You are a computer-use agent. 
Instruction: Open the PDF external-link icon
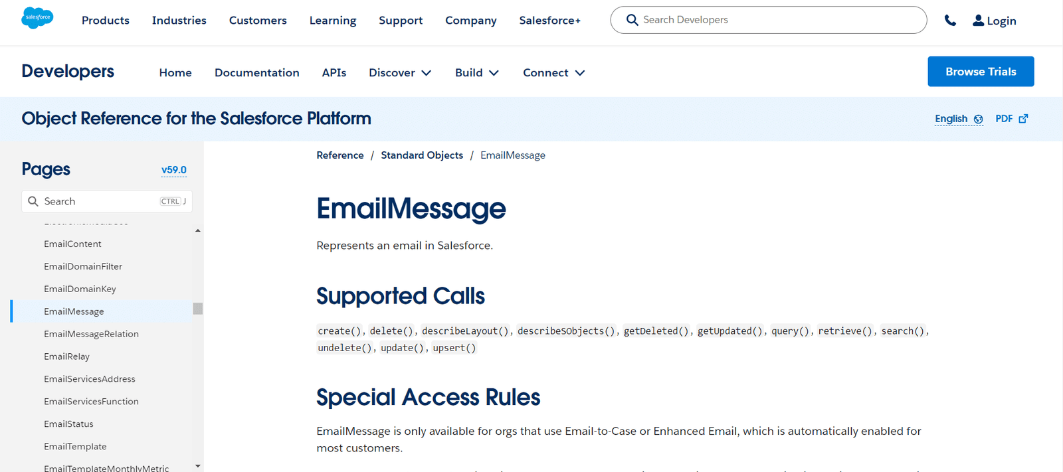tap(1023, 118)
